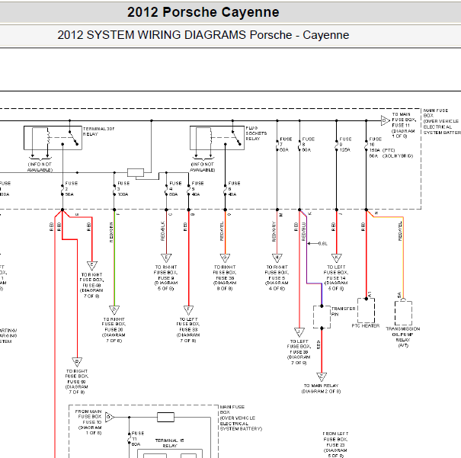Screen dimensions: 461x458
Task: Click "TO LEFT FUSE BOX, FUSE 38" reference
Action: [x=299, y=352]
